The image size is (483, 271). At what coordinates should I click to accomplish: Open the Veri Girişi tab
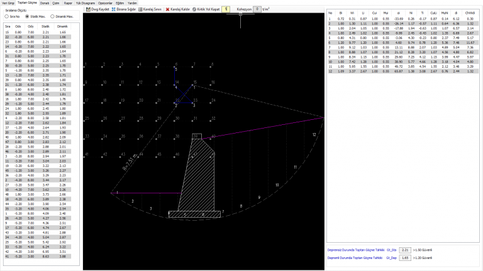click(8, 3)
